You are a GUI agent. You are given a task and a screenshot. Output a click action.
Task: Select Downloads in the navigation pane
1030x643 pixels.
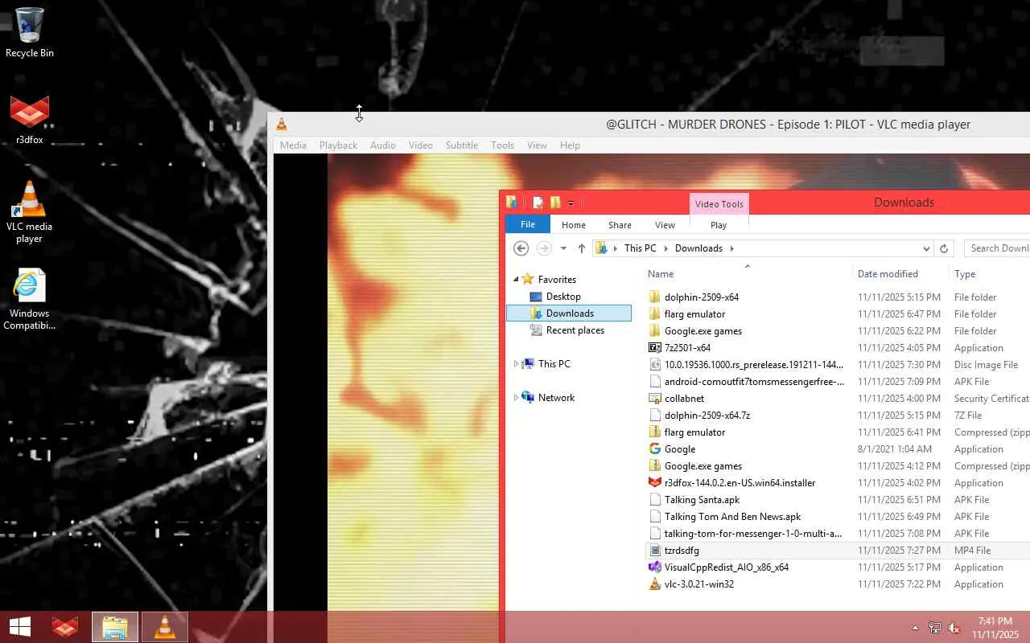[x=569, y=313]
